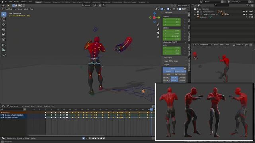This screenshot has height=143, width=255.
Task: Open the Pose menu in main viewport header
Action: click(x=31, y=9)
